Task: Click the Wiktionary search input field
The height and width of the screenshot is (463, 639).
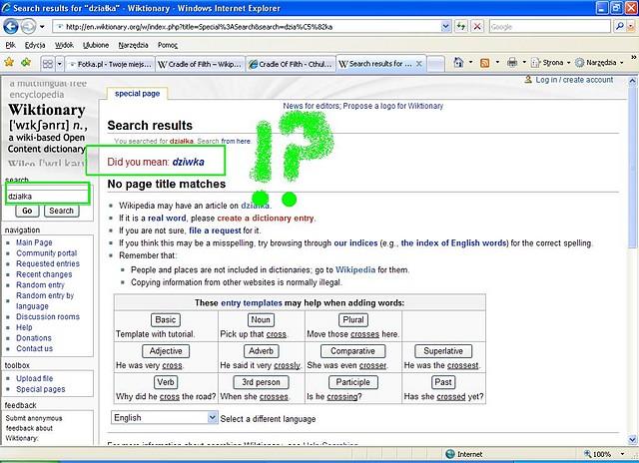Action: point(47,197)
